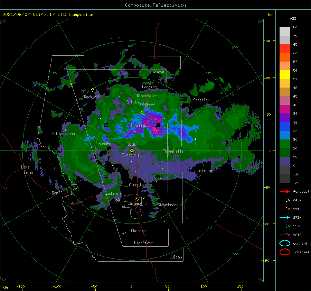Click the Calgary city label
311x291 pixels.
[135, 203]
